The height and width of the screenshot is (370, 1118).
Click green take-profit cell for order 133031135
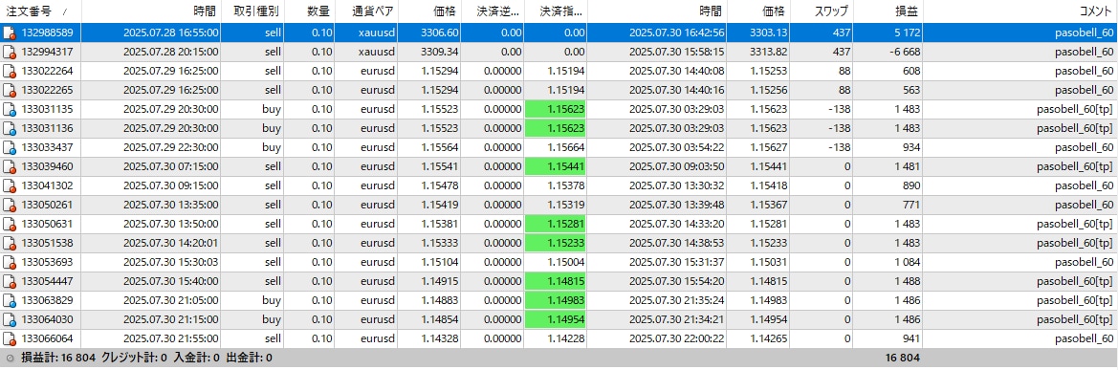[556, 109]
